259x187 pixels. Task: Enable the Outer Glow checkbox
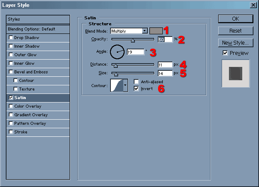(x=11, y=55)
